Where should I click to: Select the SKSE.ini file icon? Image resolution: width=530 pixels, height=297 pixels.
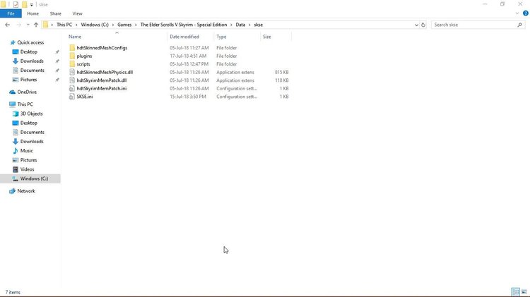pos(72,96)
